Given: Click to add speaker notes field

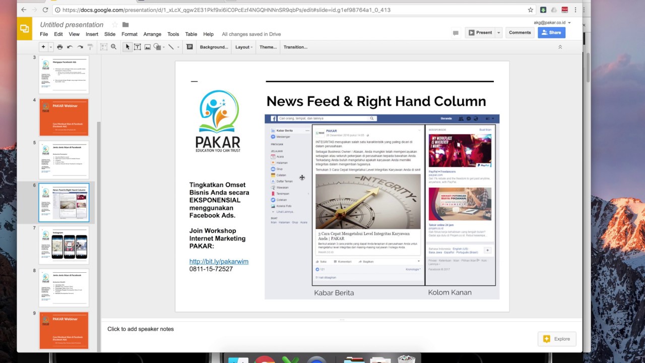Looking at the screenshot, I should (141, 329).
